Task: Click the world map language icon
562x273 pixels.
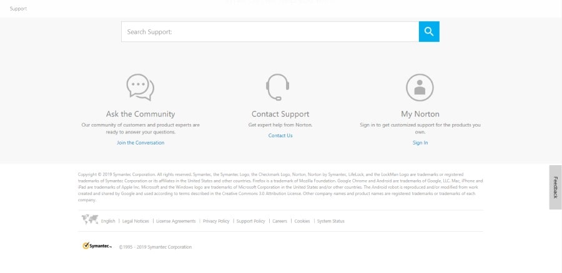Action: 90,219
